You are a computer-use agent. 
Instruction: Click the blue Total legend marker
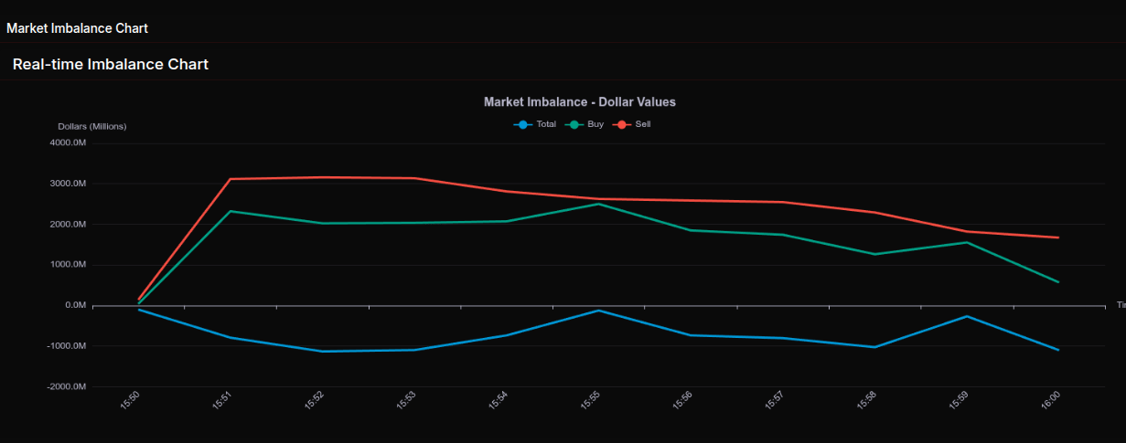pyautogui.click(x=522, y=124)
